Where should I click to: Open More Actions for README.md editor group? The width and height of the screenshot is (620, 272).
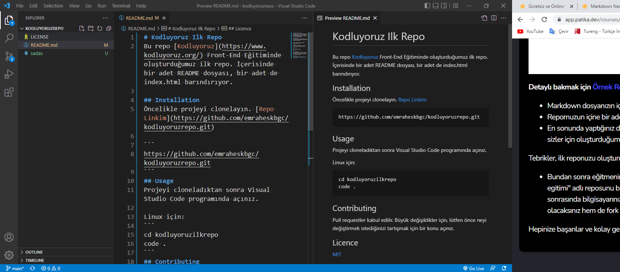304,18
